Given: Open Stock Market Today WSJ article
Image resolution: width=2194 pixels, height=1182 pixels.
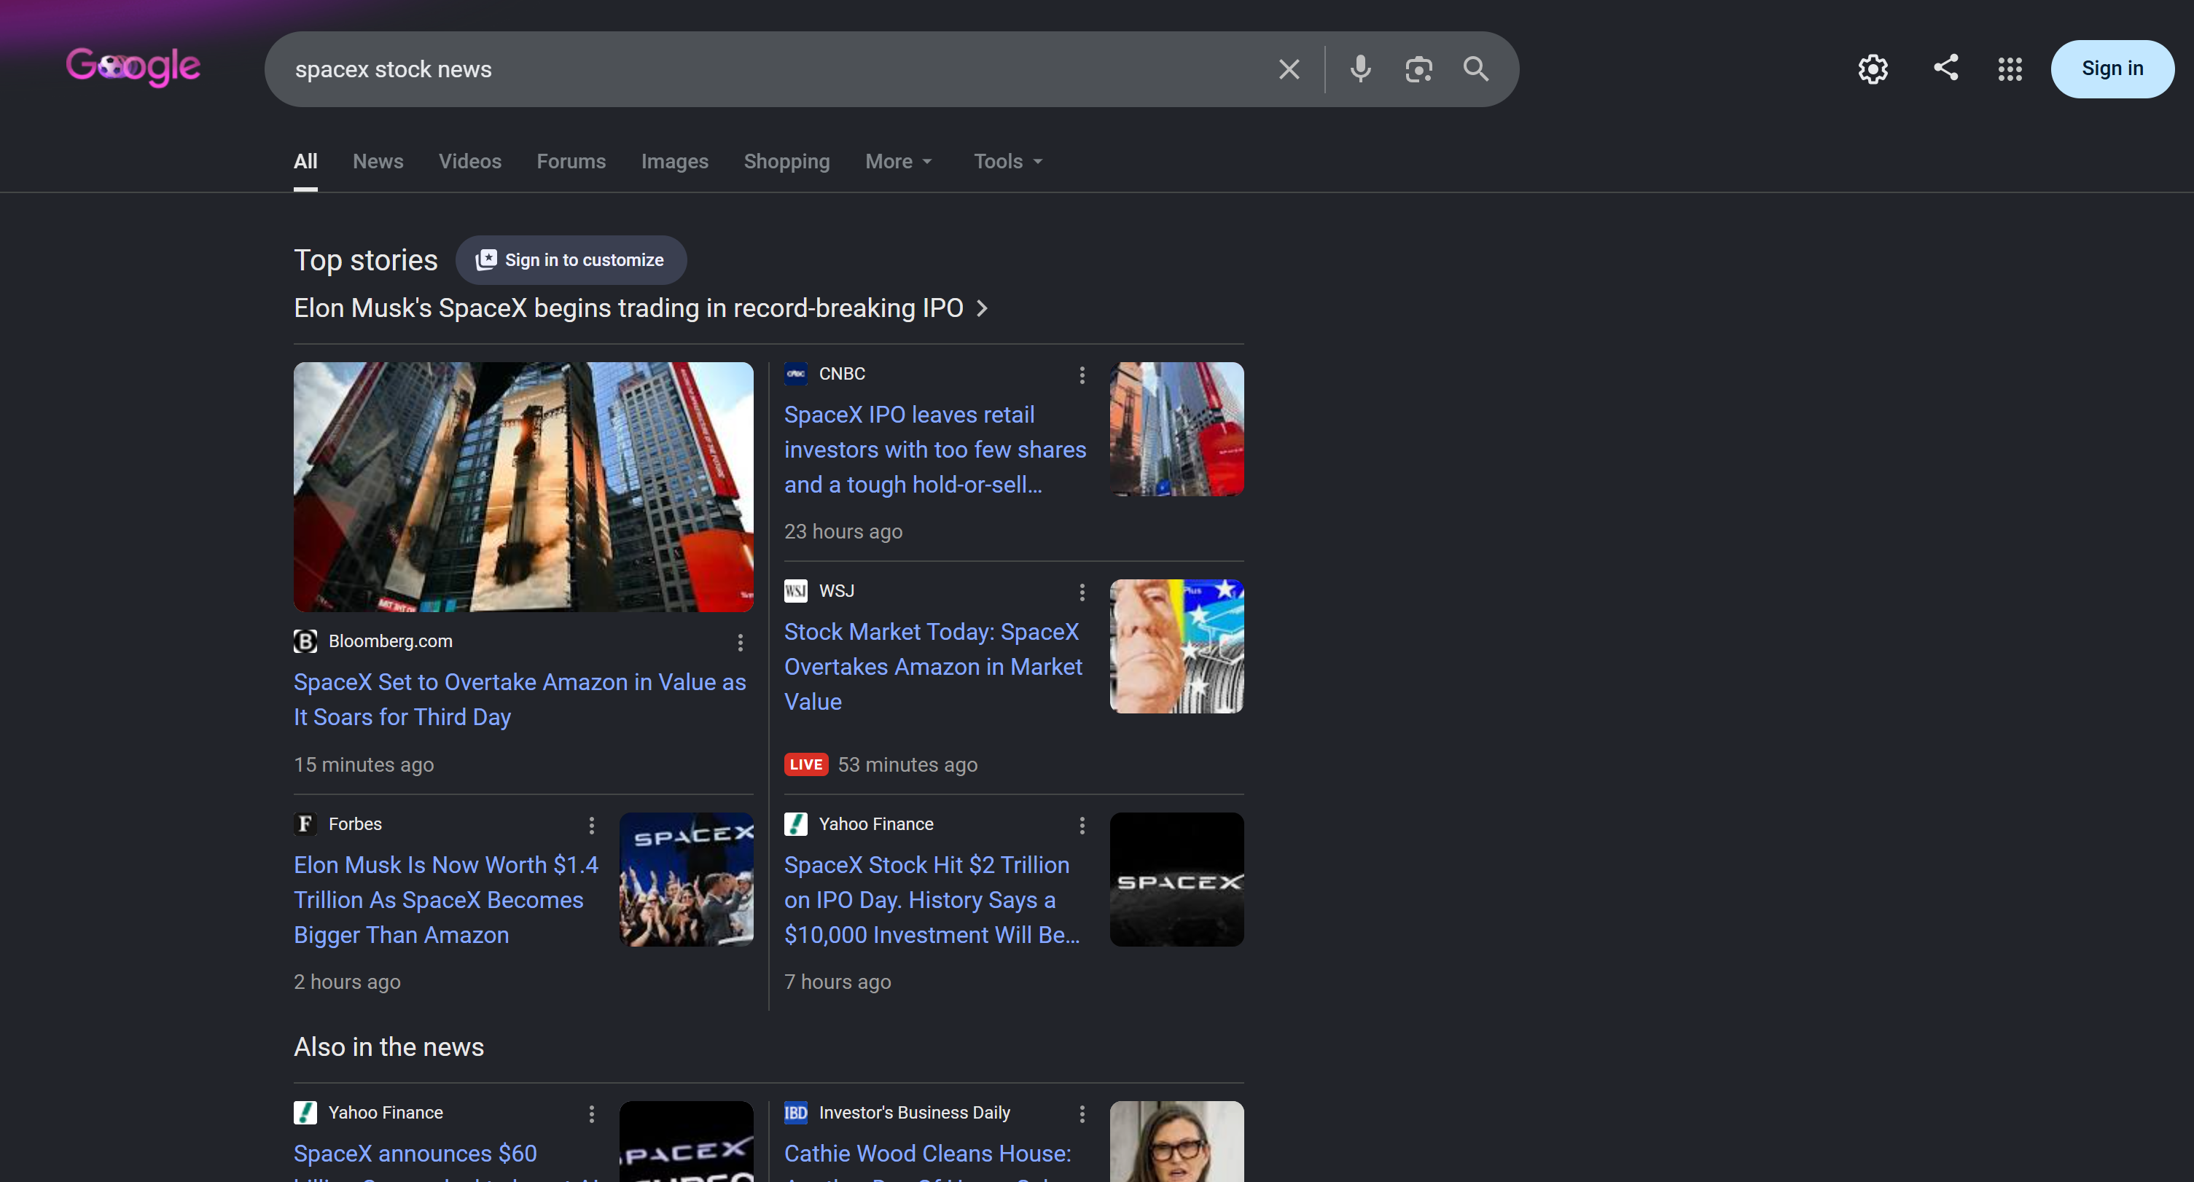Looking at the screenshot, I should 934,666.
